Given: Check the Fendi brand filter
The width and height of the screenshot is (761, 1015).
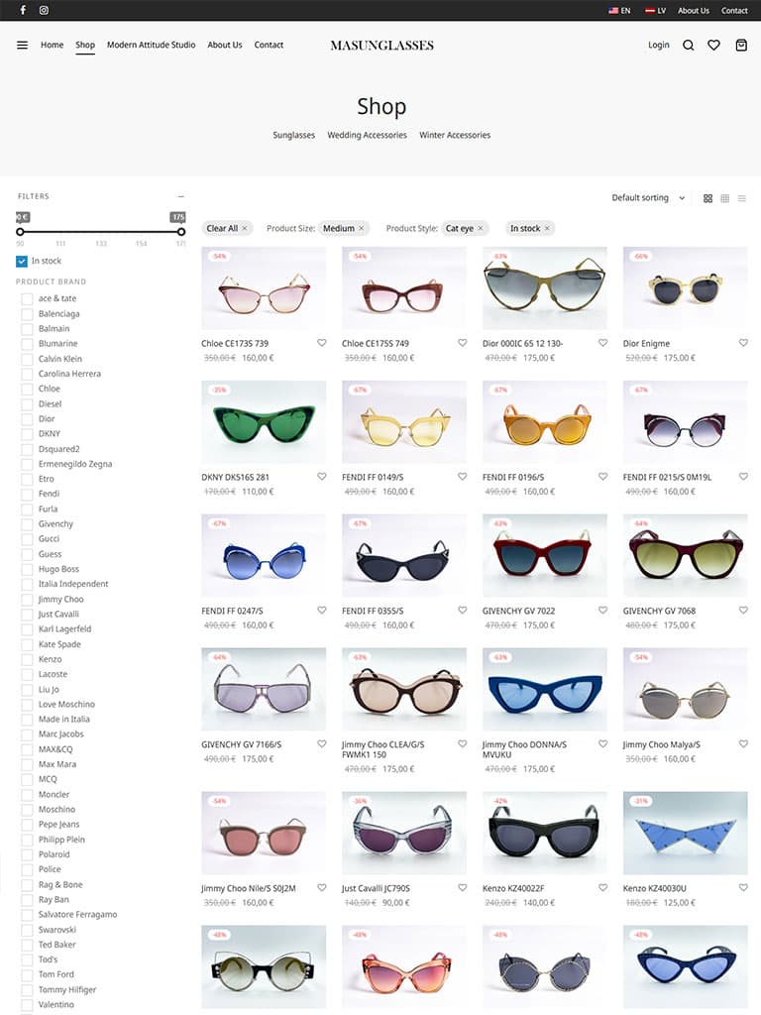Looking at the screenshot, I should [x=27, y=494].
